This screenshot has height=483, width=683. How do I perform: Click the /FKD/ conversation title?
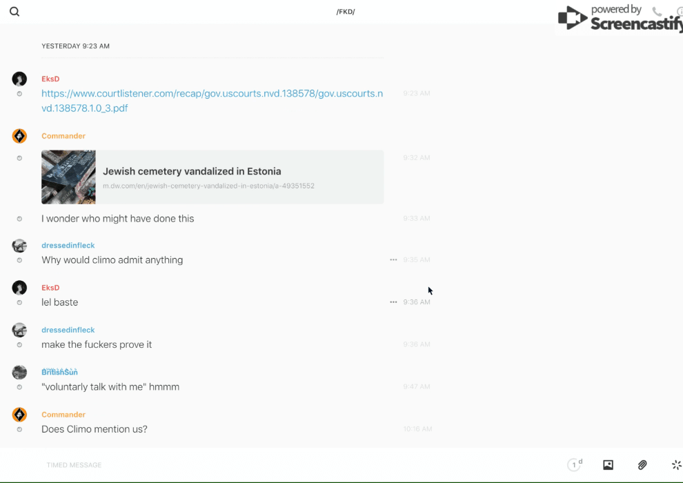coord(346,12)
